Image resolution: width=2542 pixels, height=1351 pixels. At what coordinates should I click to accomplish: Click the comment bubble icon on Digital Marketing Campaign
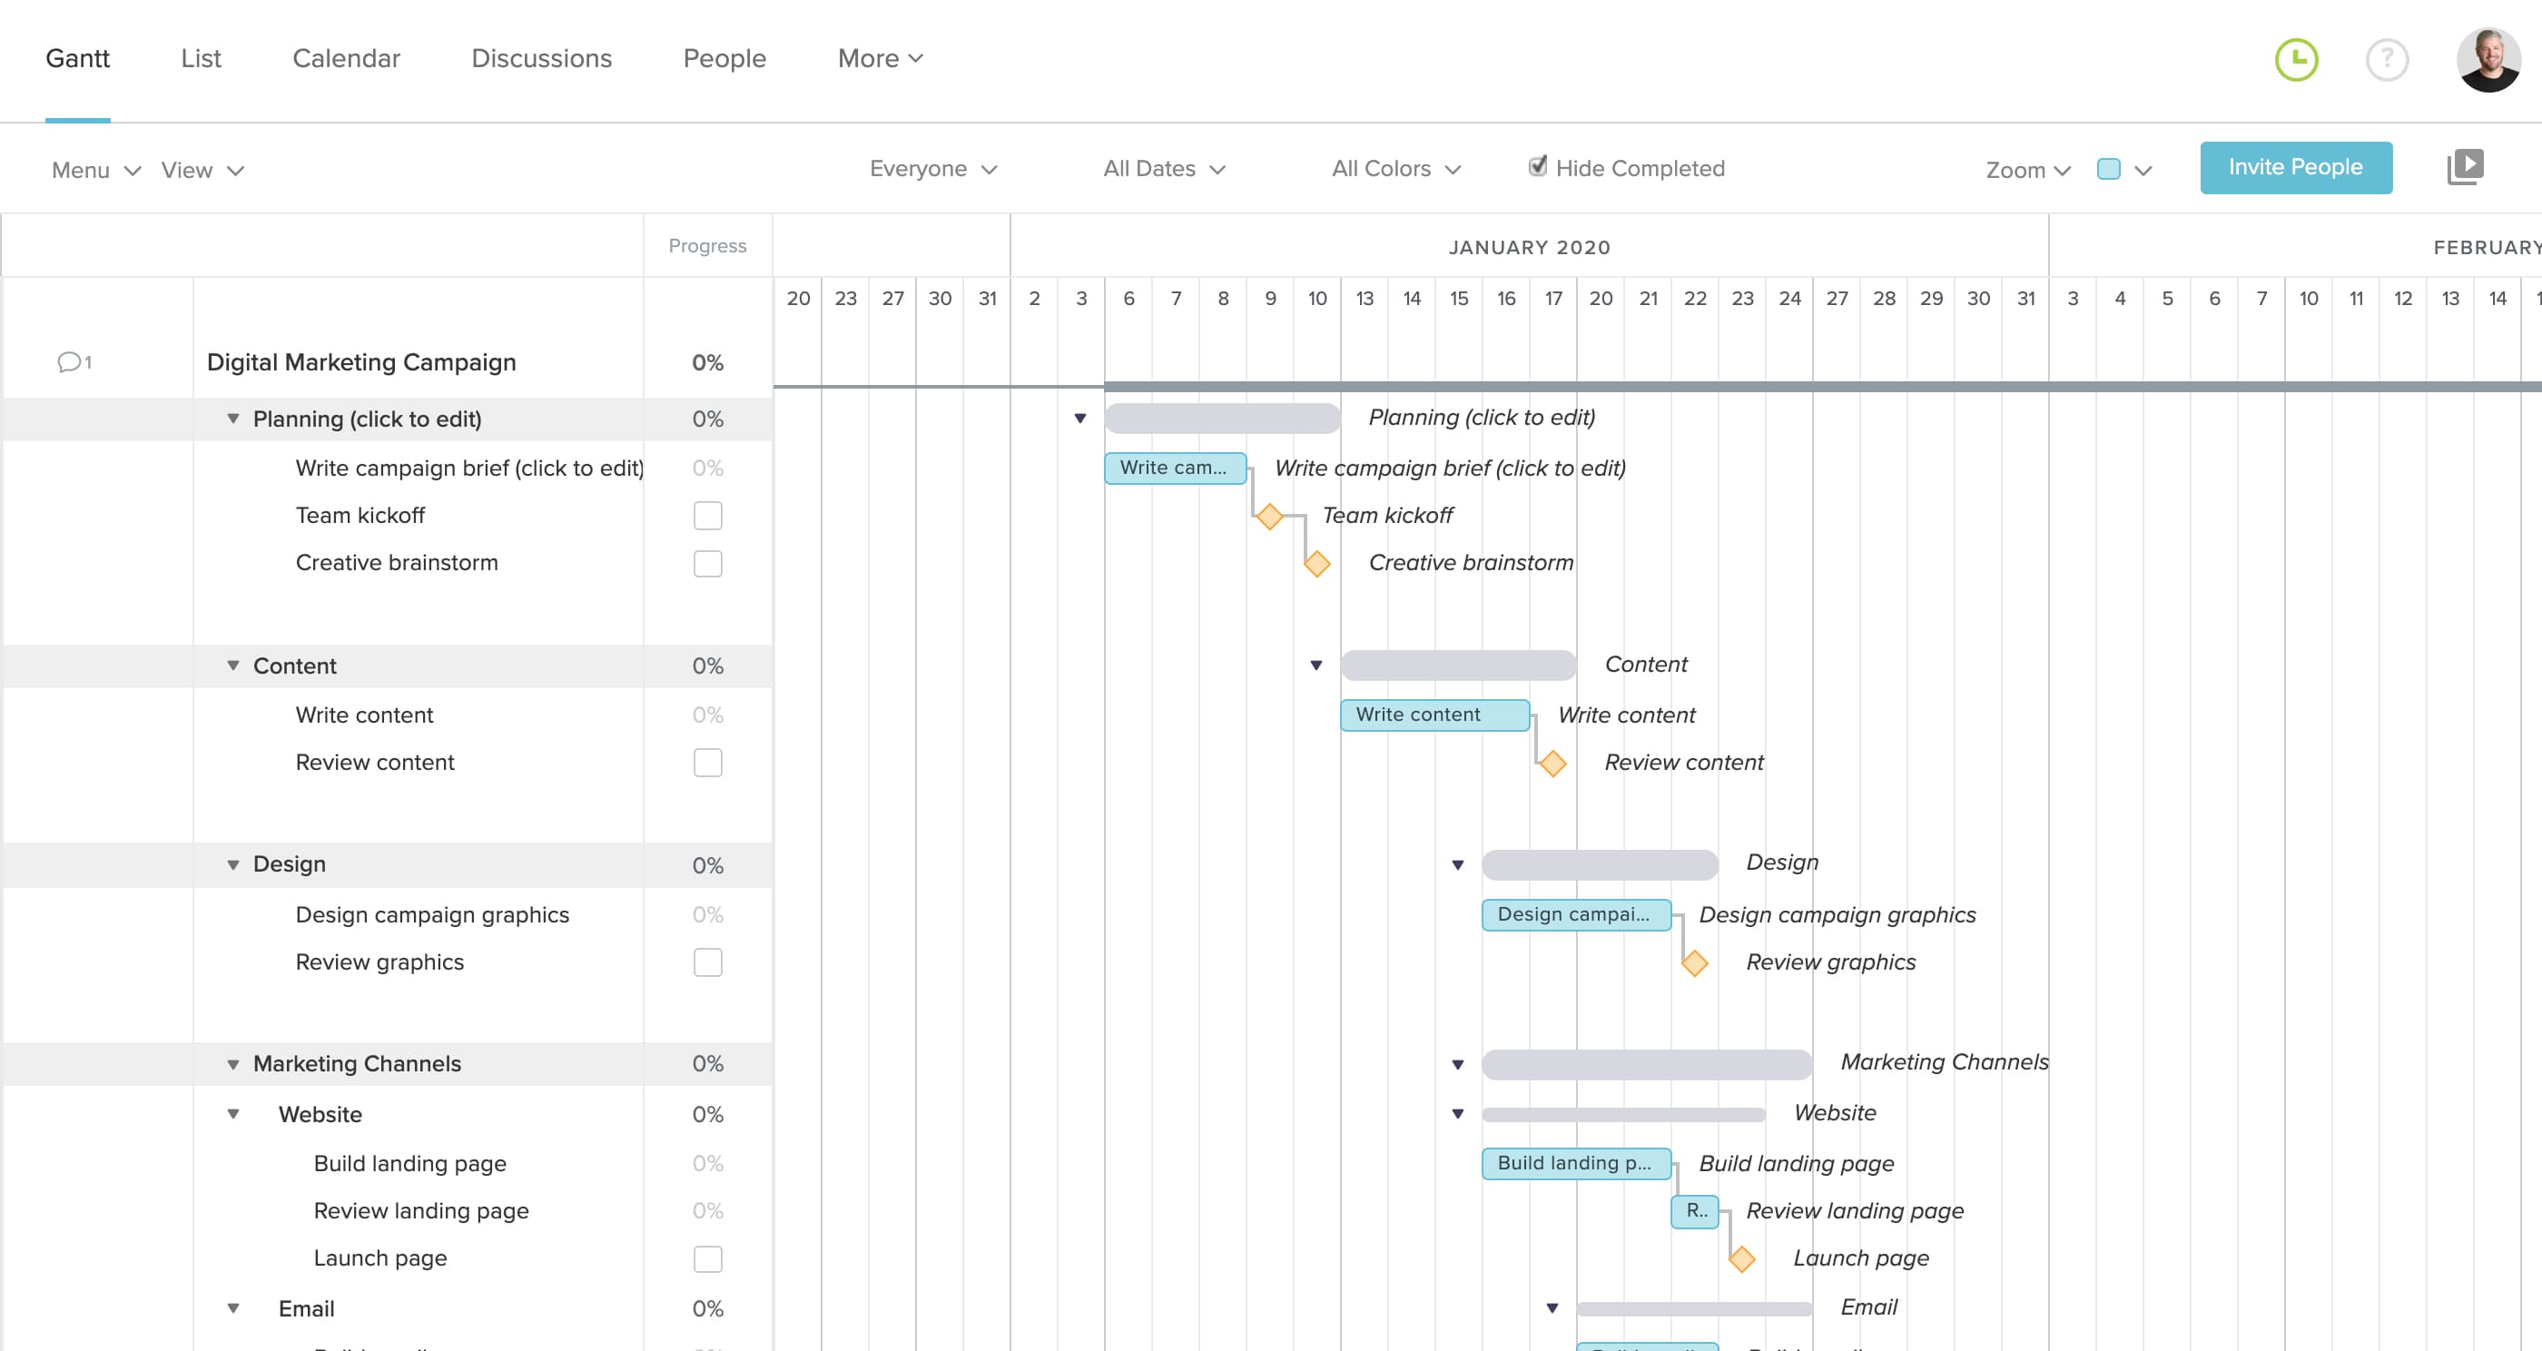click(x=69, y=361)
